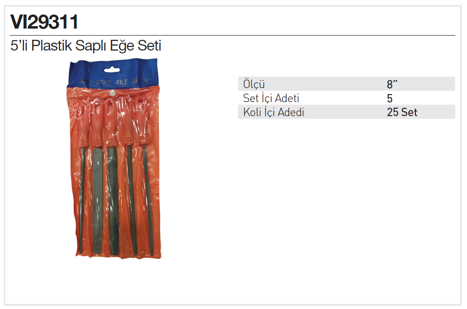Screen dimensions: 467x309
Task: Click the fourth file from the left
Action: pyautogui.click(x=132, y=199)
